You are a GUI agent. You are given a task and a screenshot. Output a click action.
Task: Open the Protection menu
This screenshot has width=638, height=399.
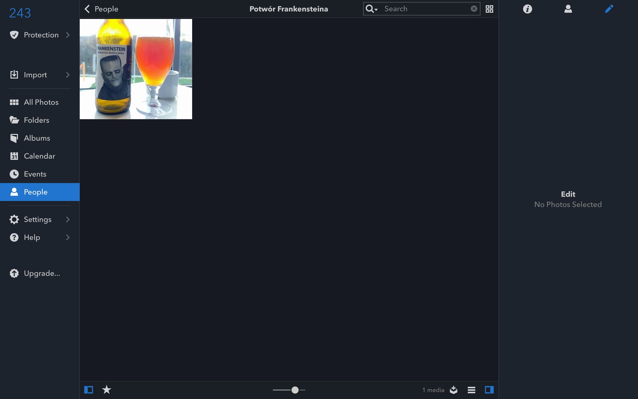pos(40,35)
